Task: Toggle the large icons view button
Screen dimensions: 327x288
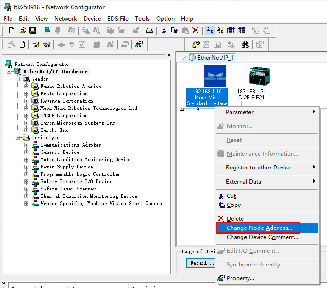Action: click(210, 31)
